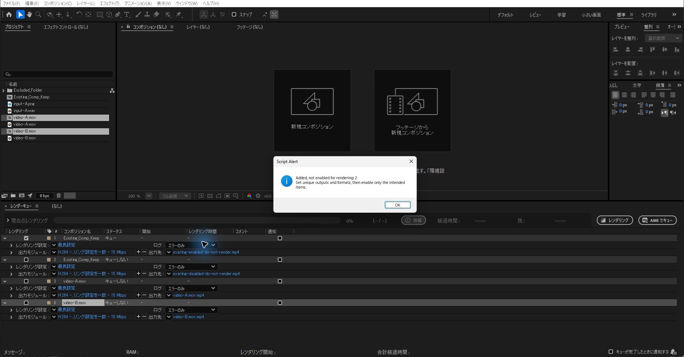Viewport: 684px width, 357px height.
Task: Select the Type text tool
Action: [127, 15]
